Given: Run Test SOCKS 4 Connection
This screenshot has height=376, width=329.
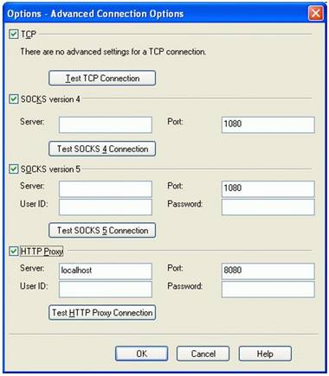Looking at the screenshot, I should coord(102,149).
